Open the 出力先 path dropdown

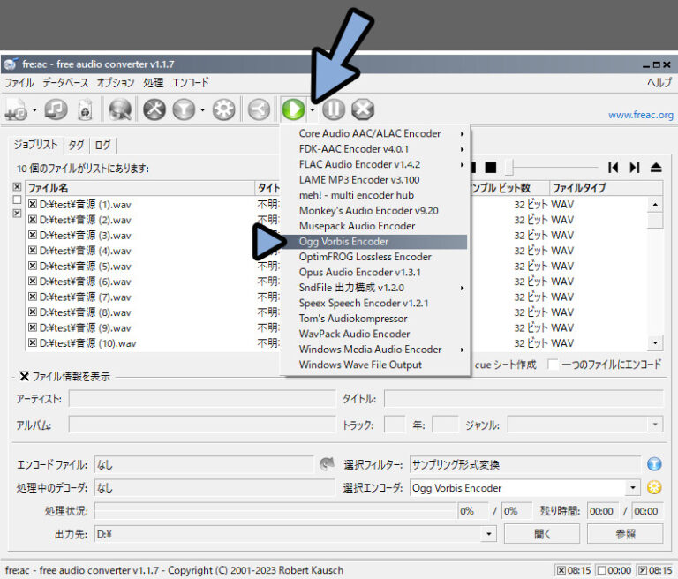[489, 534]
